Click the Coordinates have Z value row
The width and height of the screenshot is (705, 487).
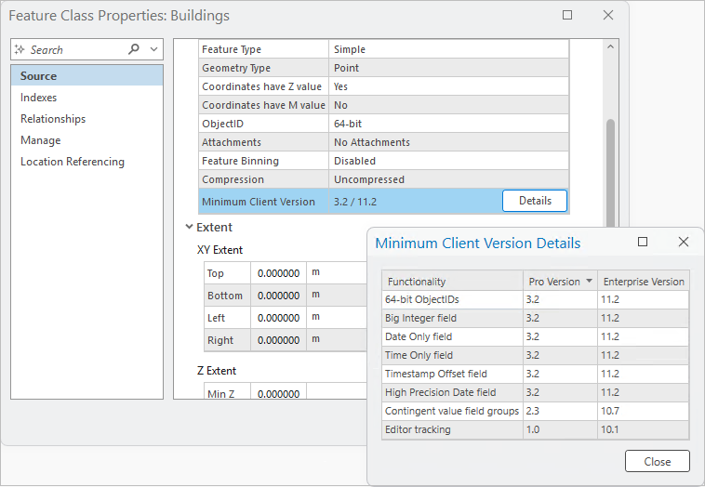click(383, 86)
